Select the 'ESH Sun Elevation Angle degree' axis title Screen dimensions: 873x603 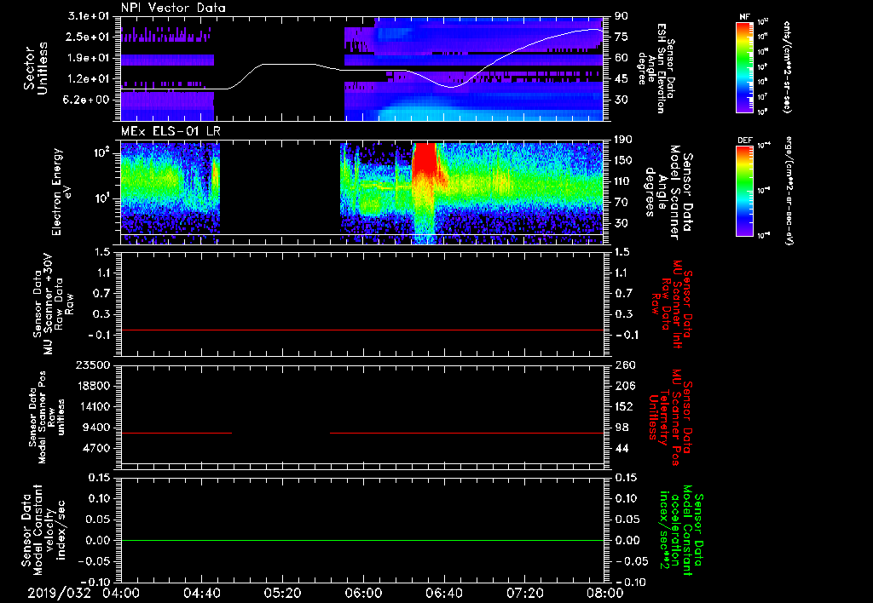656,68
